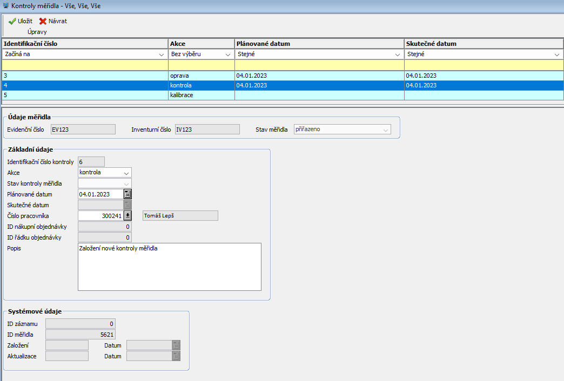This screenshot has width=564, height=381.
Task: Click lookup button next to Číslo pracovníka
Action: (127, 216)
